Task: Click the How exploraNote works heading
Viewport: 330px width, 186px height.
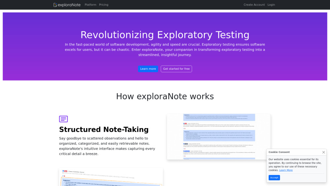Action: tap(165, 96)
